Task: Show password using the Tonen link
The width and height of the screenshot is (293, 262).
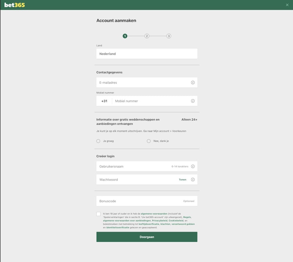Action: click(x=182, y=180)
